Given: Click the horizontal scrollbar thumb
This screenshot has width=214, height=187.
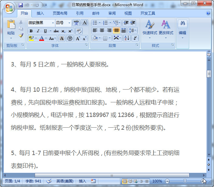Looking at the screenshot, I should [x=112, y=175].
